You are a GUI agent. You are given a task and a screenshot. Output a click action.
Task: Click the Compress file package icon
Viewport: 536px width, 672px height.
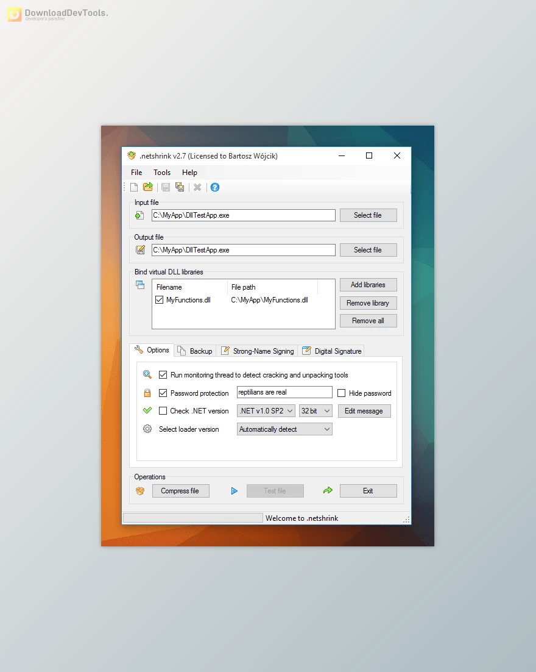coord(140,491)
